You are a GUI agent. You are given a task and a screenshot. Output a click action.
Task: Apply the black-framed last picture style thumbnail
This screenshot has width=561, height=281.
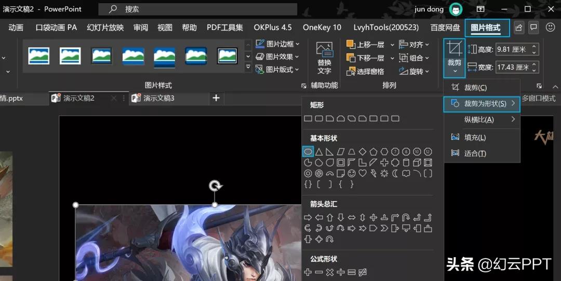pos(227,56)
